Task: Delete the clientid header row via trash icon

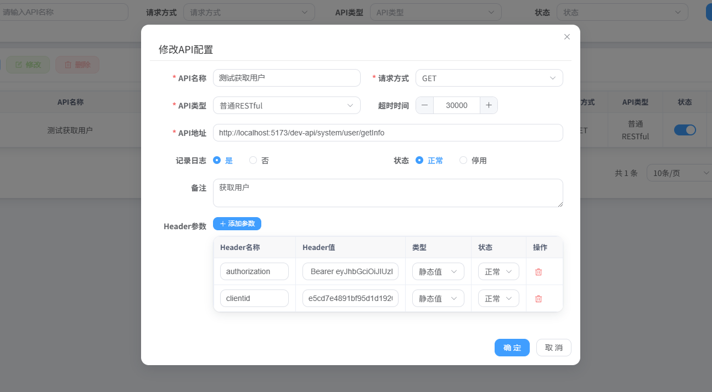Action: pos(538,298)
